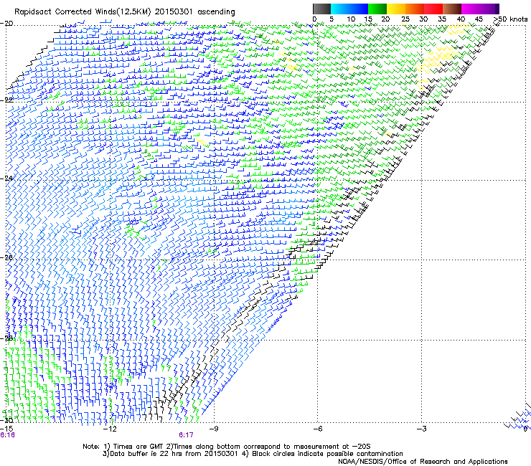Image resolution: width=531 pixels, height=466 pixels.
Task: Click the 'Times are GMT' note line
Action: point(227,447)
